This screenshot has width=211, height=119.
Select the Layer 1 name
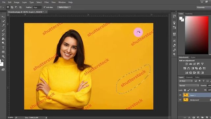pyautogui.click(x=193, y=95)
